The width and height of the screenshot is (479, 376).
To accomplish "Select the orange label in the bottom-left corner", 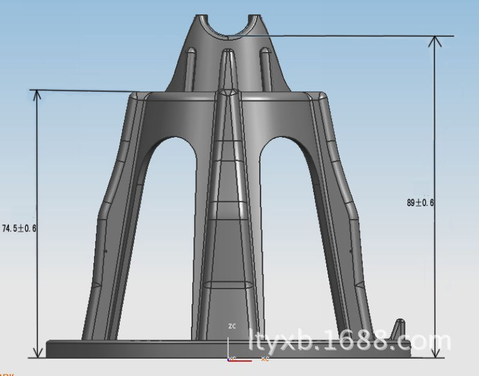I will click(x=7, y=374).
